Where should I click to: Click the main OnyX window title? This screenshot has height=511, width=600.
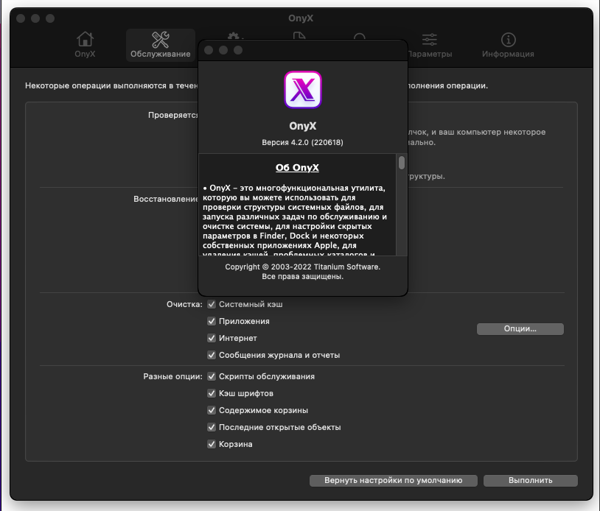[x=301, y=18]
